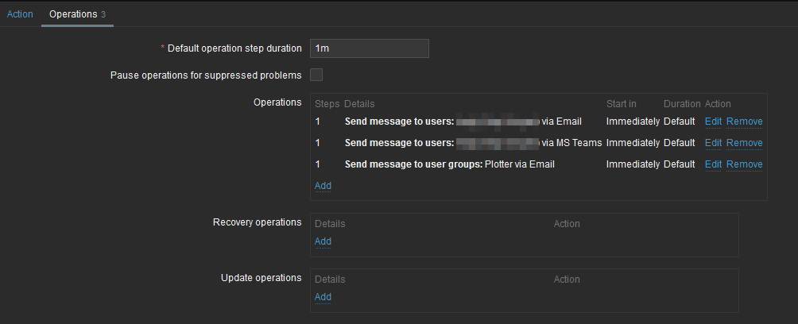Remove the users via Email operation
Screen dimensions: 798x324
[x=744, y=121]
